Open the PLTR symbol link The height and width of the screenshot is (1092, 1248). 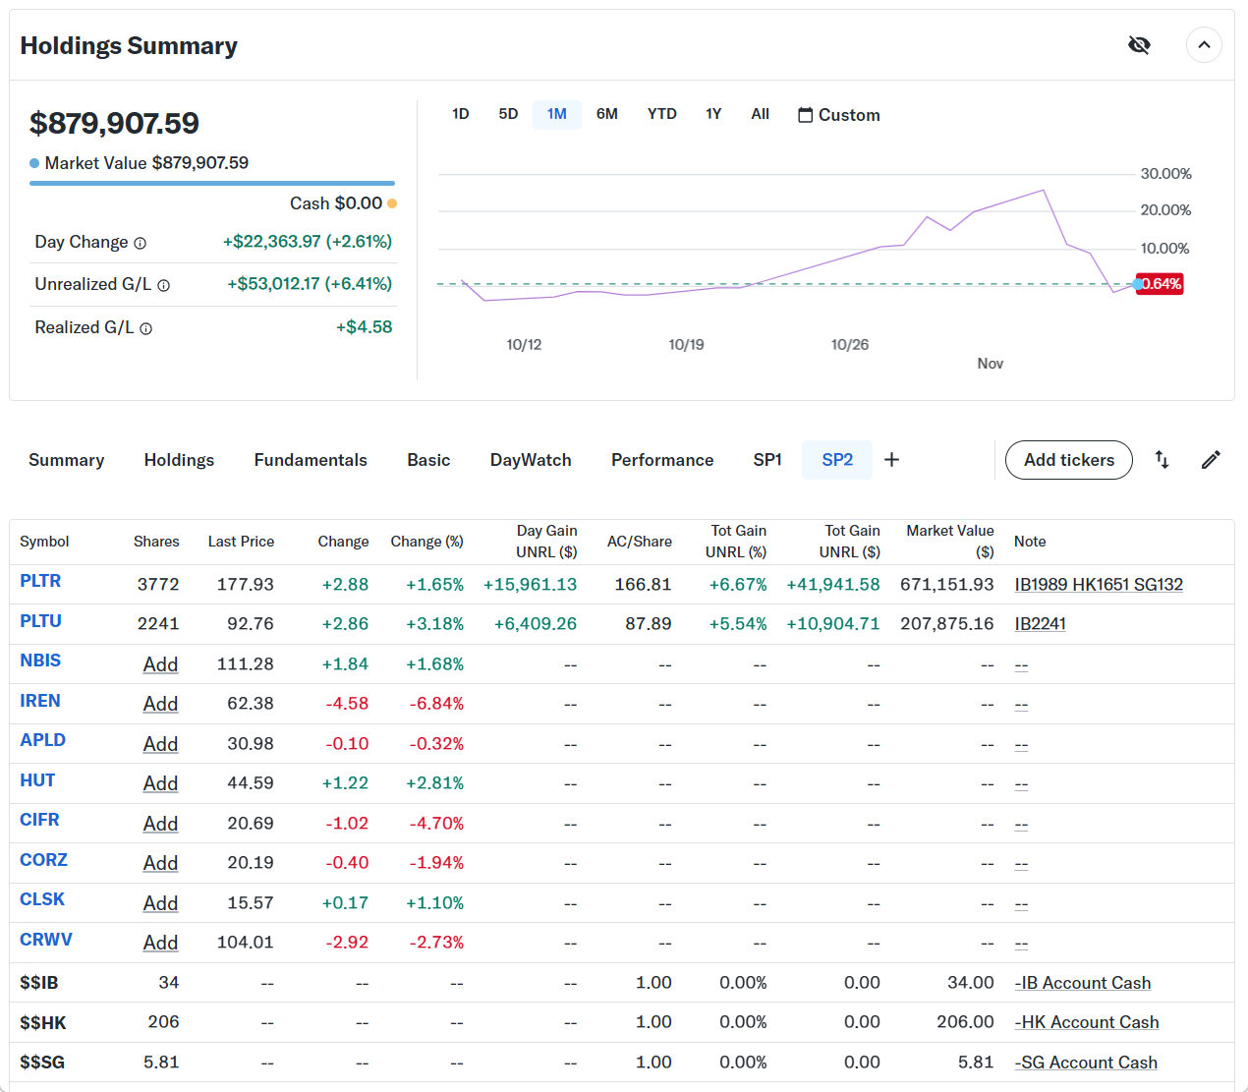[40, 581]
